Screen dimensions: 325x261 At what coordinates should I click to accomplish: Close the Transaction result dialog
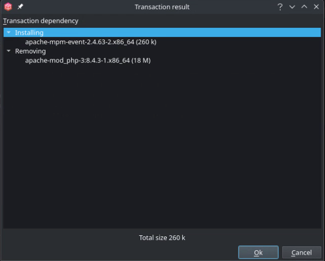point(316,7)
